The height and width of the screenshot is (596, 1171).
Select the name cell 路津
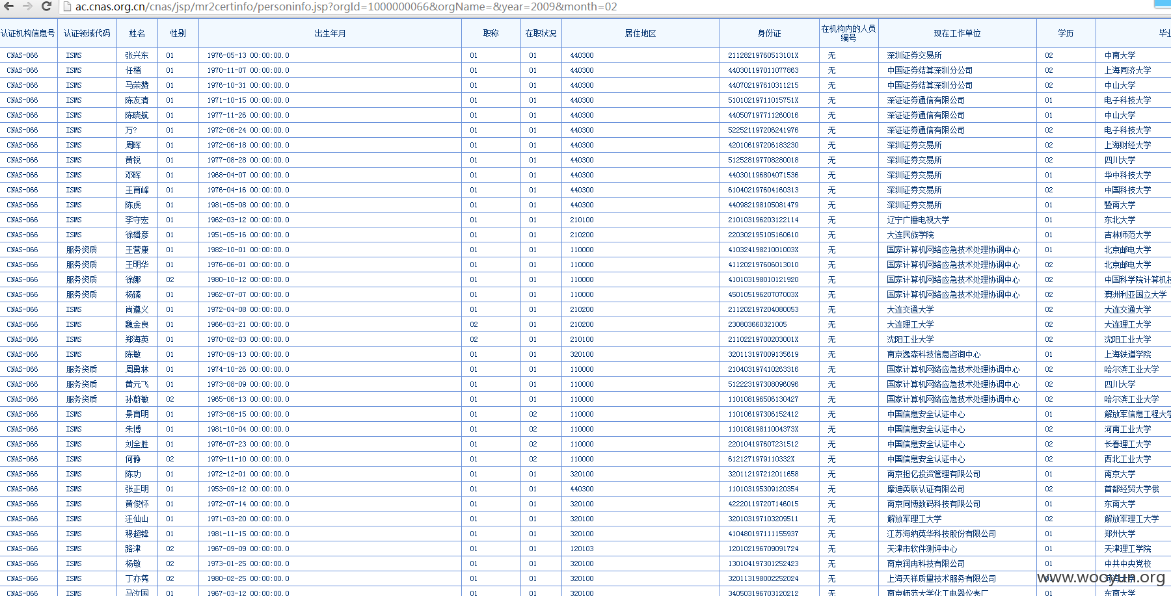click(x=133, y=549)
